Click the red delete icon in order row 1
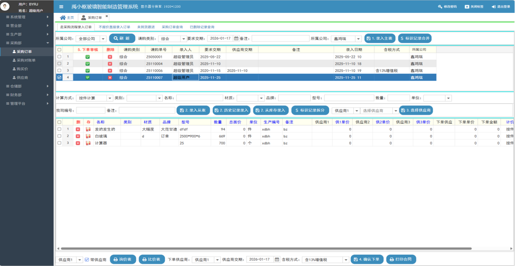The width and height of the screenshot is (515, 266). (110, 57)
